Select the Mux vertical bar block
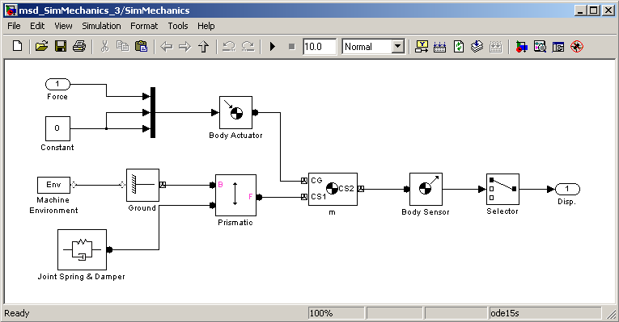The width and height of the screenshot is (619, 322). coord(153,112)
